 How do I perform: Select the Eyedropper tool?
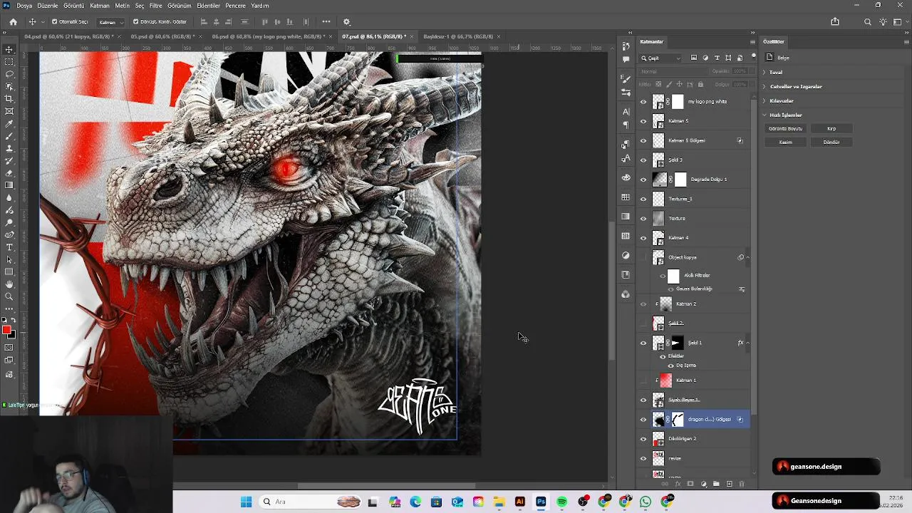9,124
